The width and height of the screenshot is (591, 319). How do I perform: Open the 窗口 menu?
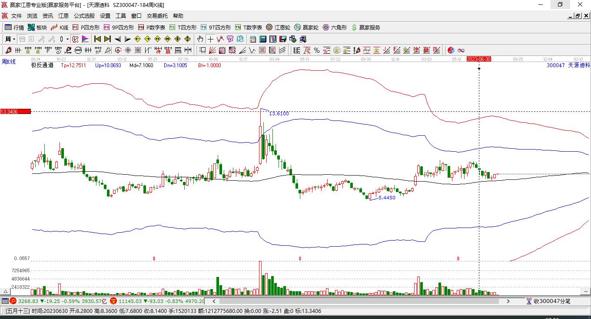tap(136, 16)
